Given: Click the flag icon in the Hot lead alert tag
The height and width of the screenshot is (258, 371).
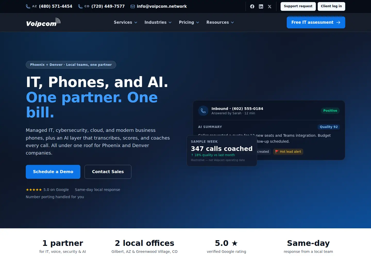Looking at the screenshot, I should tap(277, 152).
